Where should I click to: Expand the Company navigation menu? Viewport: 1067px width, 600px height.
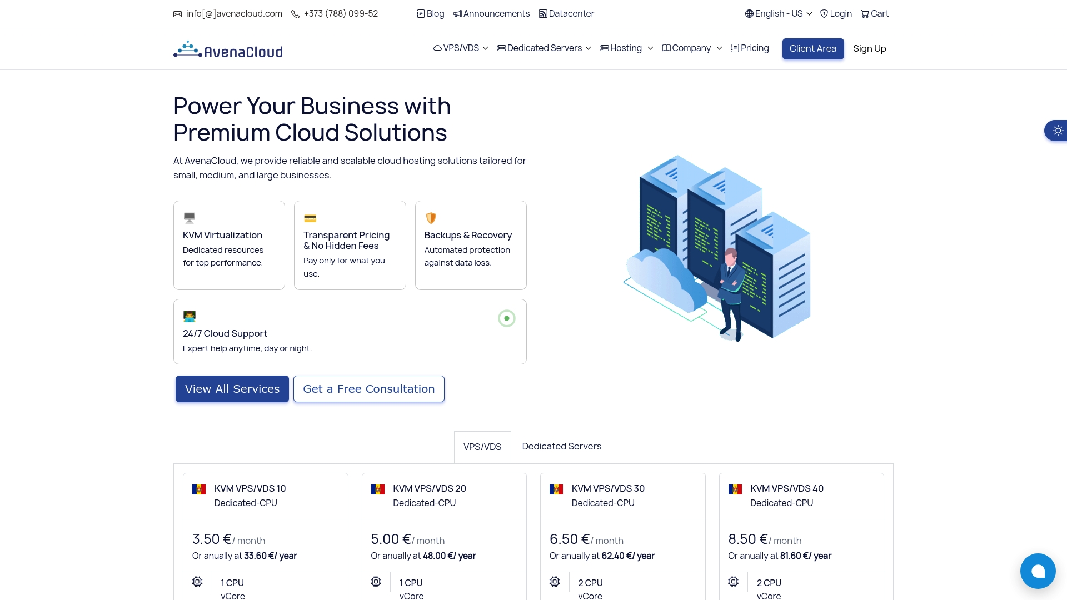click(691, 48)
